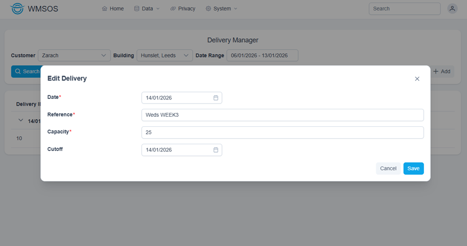The image size is (467, 246).
Task: Save the delivery changes
Action: pos(413,168)
